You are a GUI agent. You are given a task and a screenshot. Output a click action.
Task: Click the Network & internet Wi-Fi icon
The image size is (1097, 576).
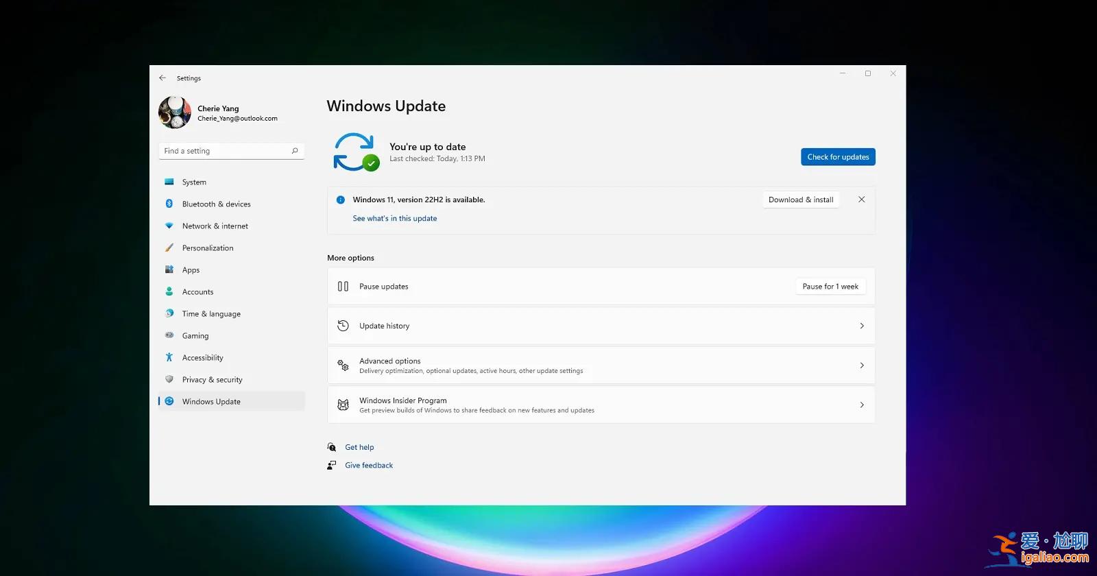click(x=169, y=226)
